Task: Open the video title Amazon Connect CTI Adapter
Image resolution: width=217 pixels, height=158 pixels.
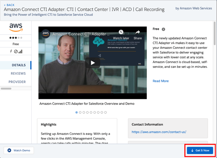Action: 81,34
